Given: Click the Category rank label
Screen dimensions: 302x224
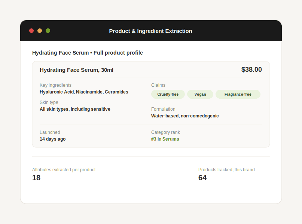Looking at the screenshot, I should pyautogui.click(x=166, y=132).
